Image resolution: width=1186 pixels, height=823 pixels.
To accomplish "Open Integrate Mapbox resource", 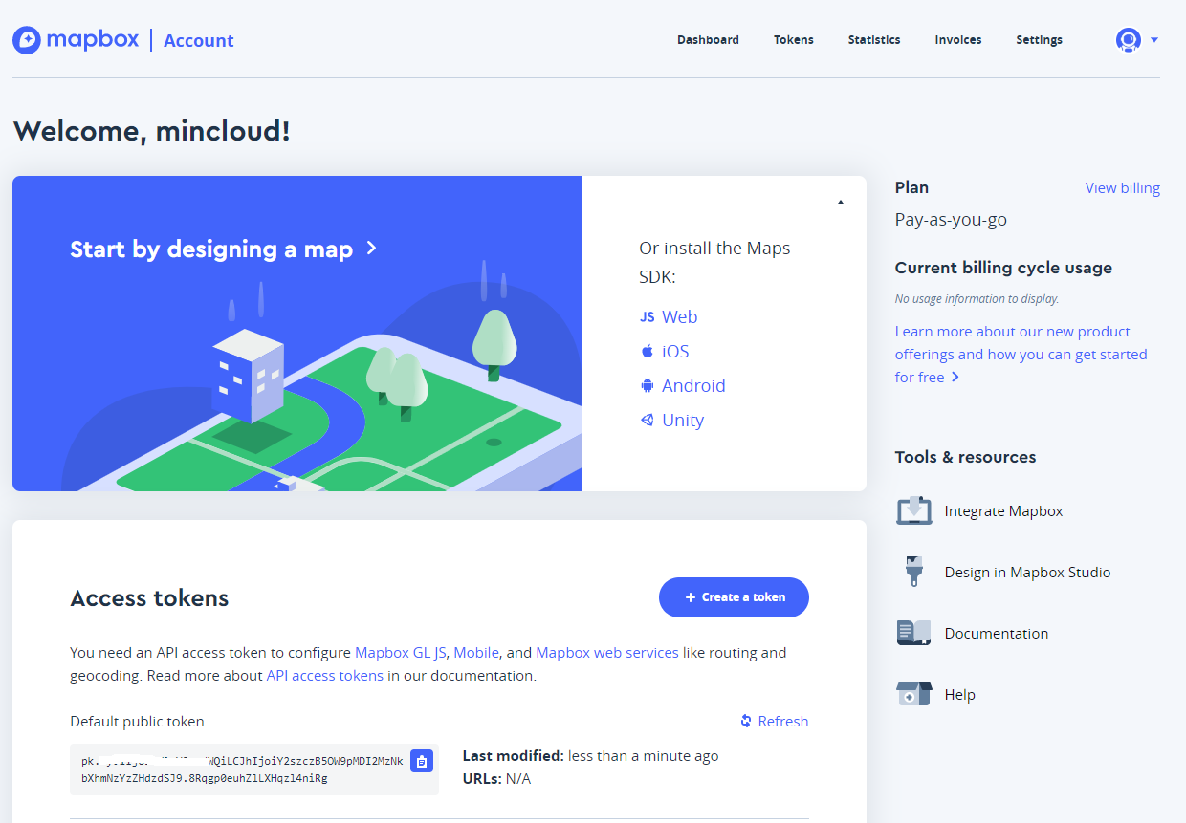I will (1003, 511).
